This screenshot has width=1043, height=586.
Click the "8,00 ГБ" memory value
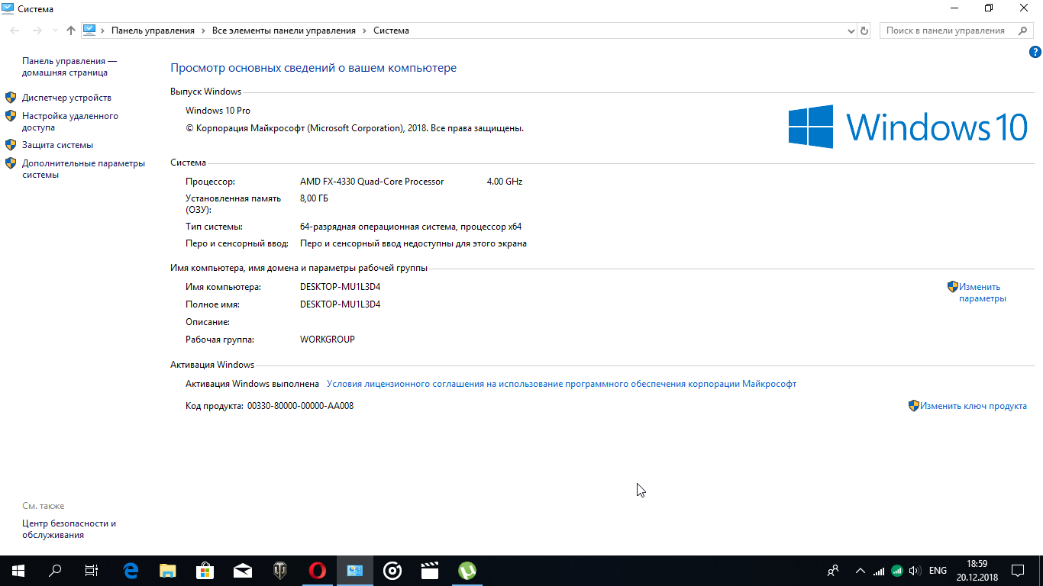(x=314, y=198)
